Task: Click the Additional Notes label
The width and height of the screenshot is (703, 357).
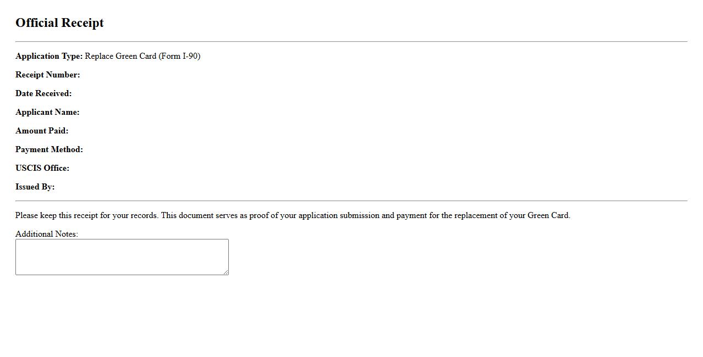Action: [x=47, y=234]
